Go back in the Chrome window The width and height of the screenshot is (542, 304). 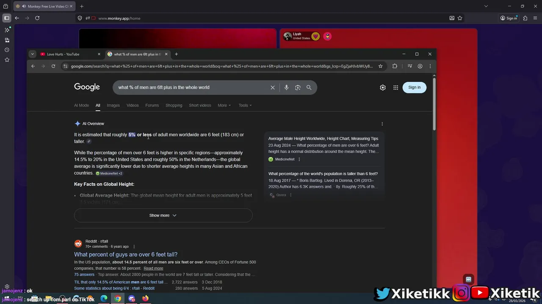pos(33,66)
